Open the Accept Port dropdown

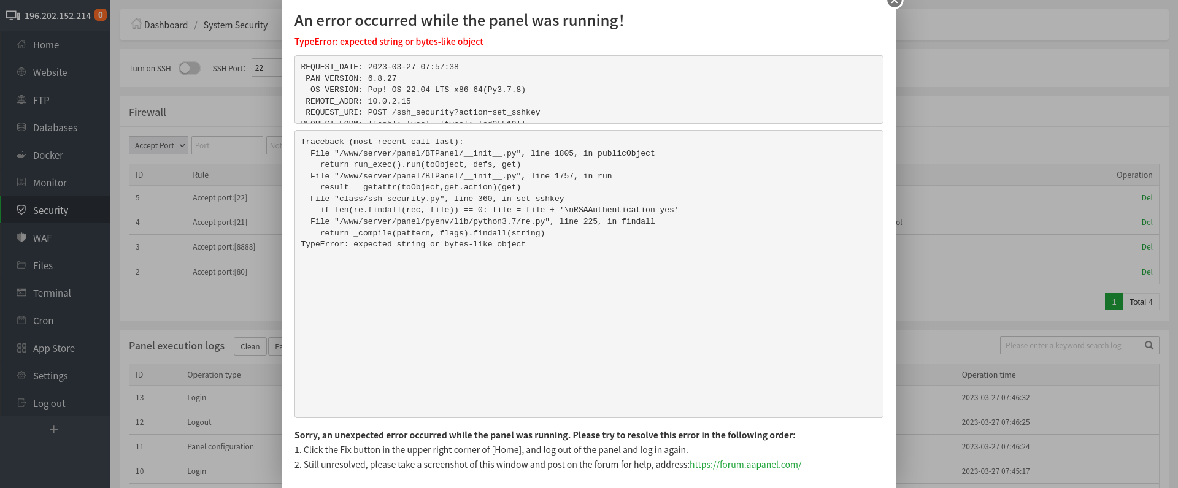pyautogui.click(x=158, y=145)
